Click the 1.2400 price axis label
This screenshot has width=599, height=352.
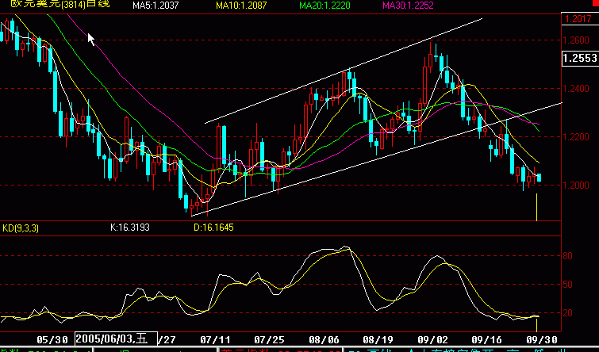click(576, 89)
